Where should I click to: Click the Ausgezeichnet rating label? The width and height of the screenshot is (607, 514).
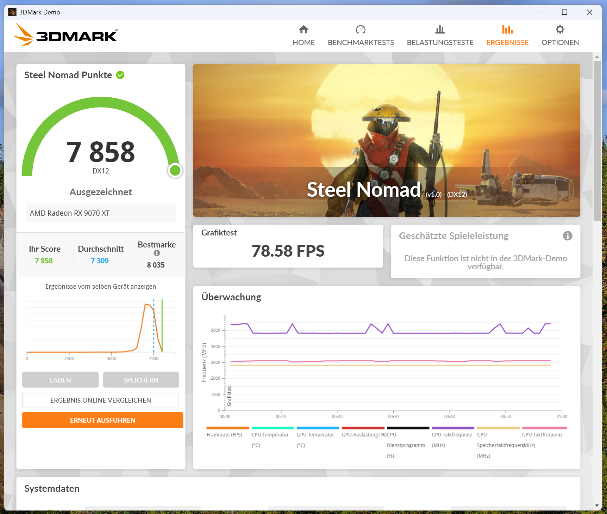(101, 192)
